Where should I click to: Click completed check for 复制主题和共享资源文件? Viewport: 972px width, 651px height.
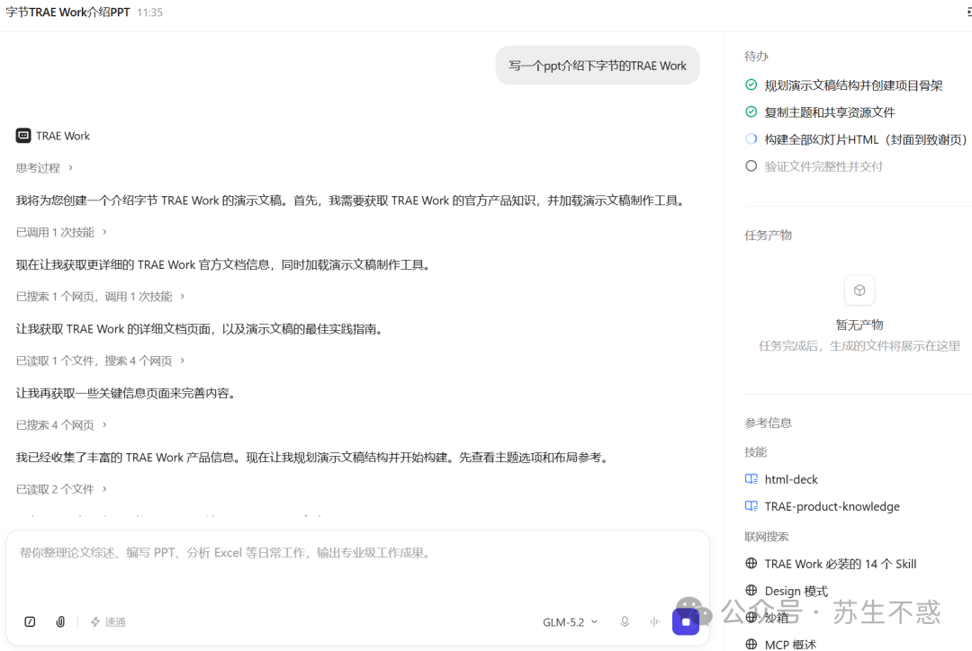click(751, 111)
